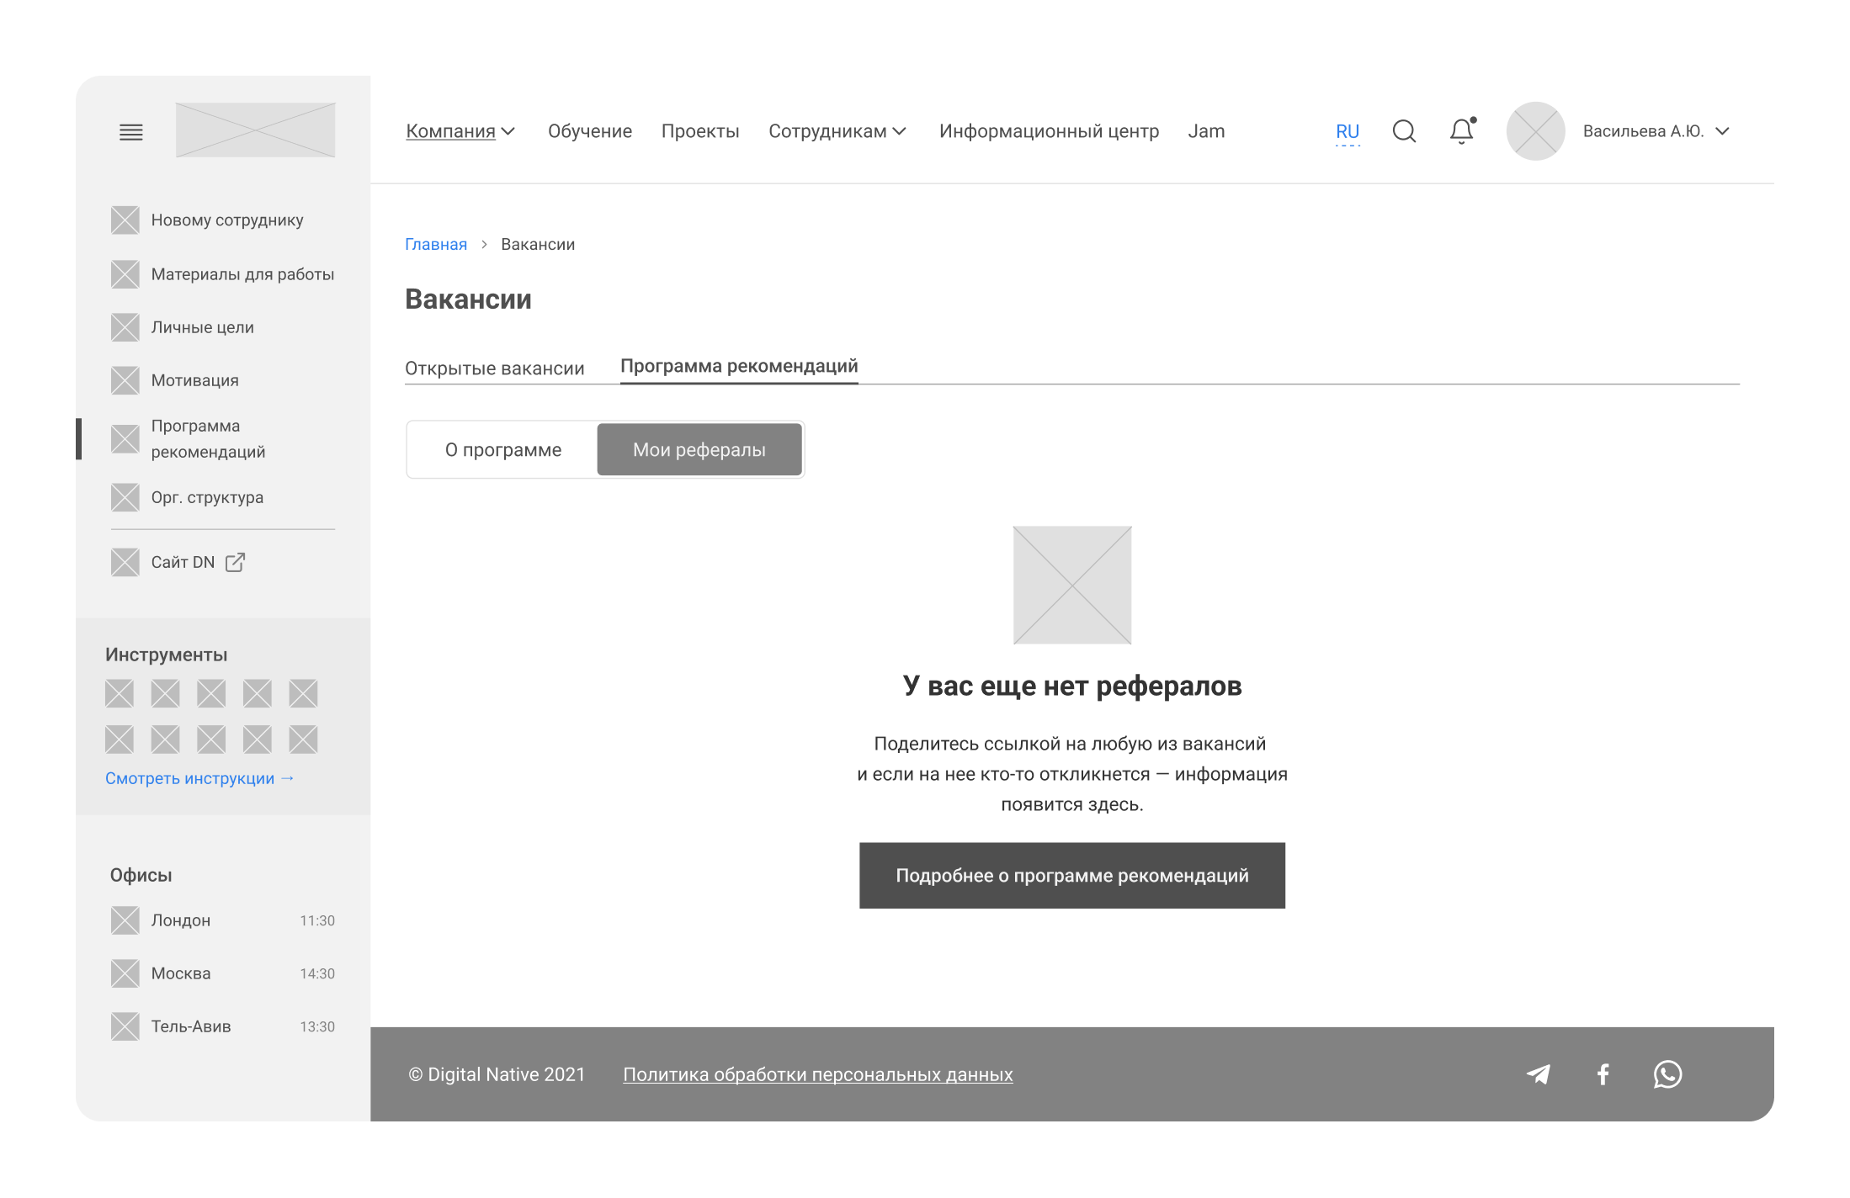Select Орг. структура in the sidebar
This screenshot has height=1198, width=1850.
[x=207, y=497]
